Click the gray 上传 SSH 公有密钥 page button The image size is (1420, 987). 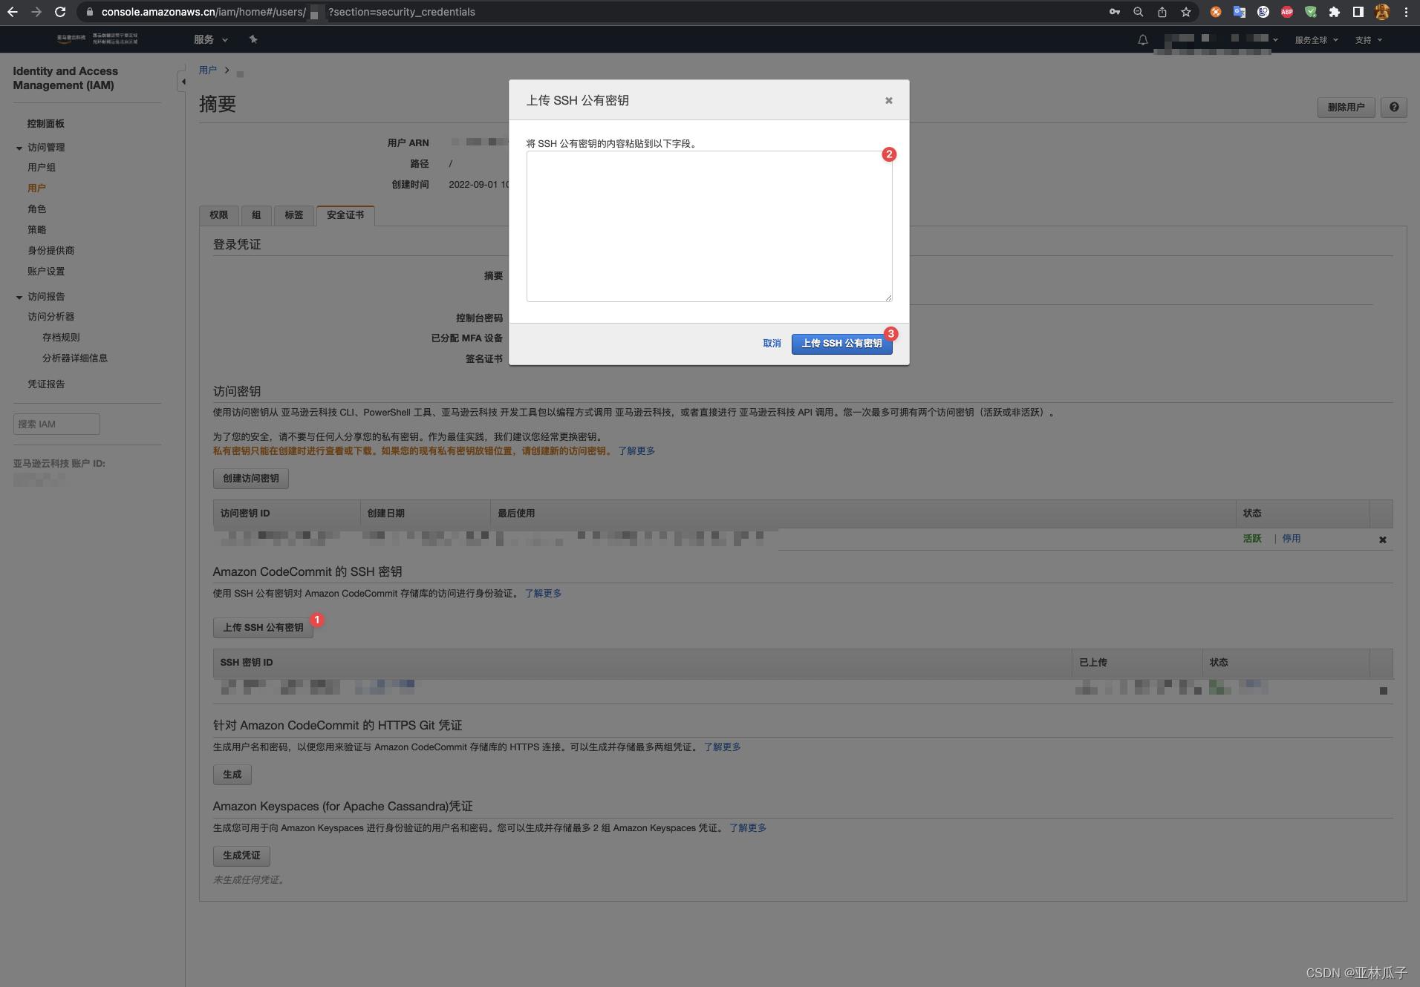(x=263, y=628)
